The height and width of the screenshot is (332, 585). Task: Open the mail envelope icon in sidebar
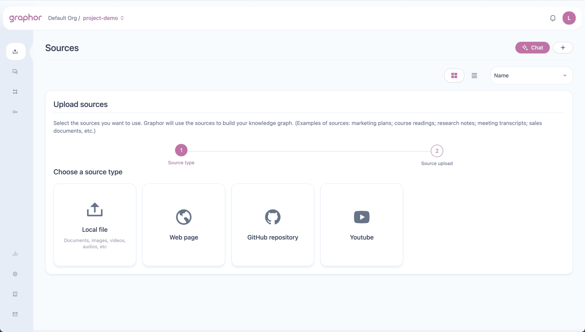(15, 314)
